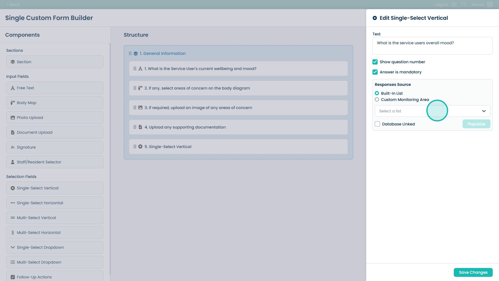Click the Photo Upload component icon

coord(13,118)
